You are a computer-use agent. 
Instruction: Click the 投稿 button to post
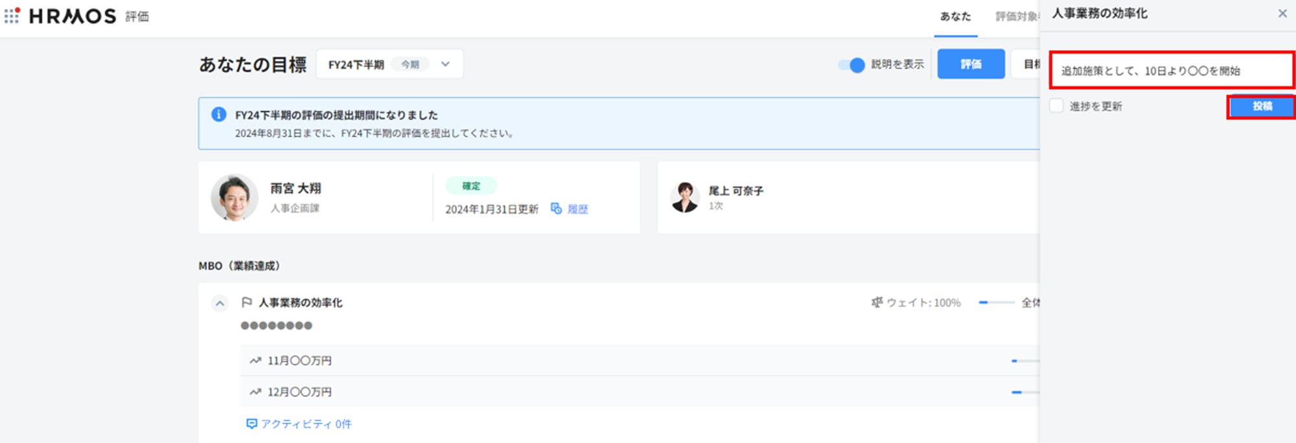(1261, 106)
